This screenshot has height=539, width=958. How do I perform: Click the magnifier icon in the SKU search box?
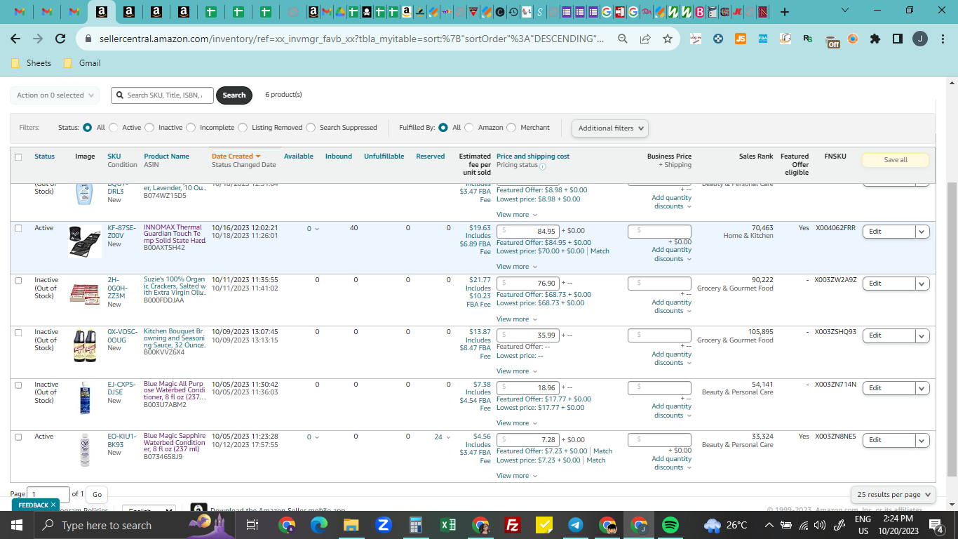(120, 95)
